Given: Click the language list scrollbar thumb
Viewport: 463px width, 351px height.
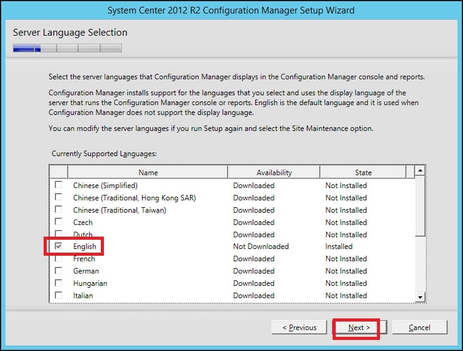Looking at the screenshot, I should [420, 206].
